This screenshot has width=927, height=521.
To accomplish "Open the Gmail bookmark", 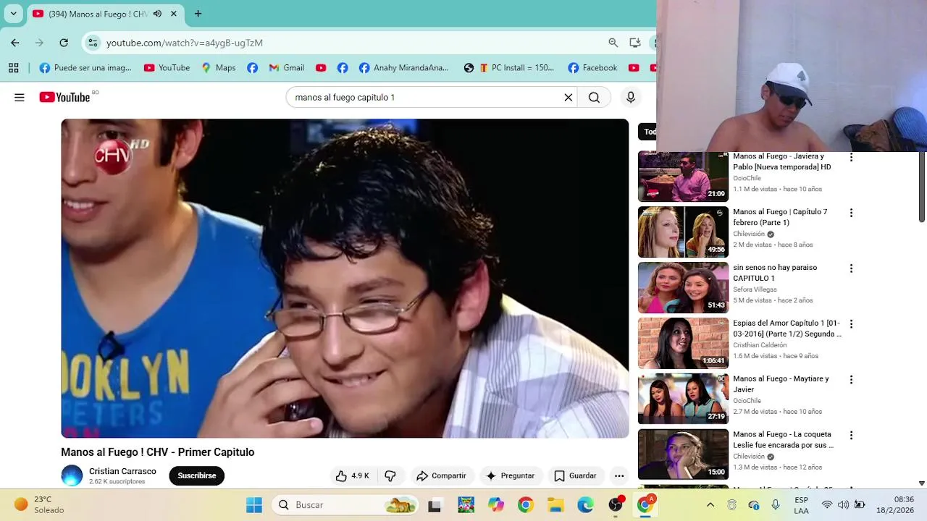I will coord(286,68).
